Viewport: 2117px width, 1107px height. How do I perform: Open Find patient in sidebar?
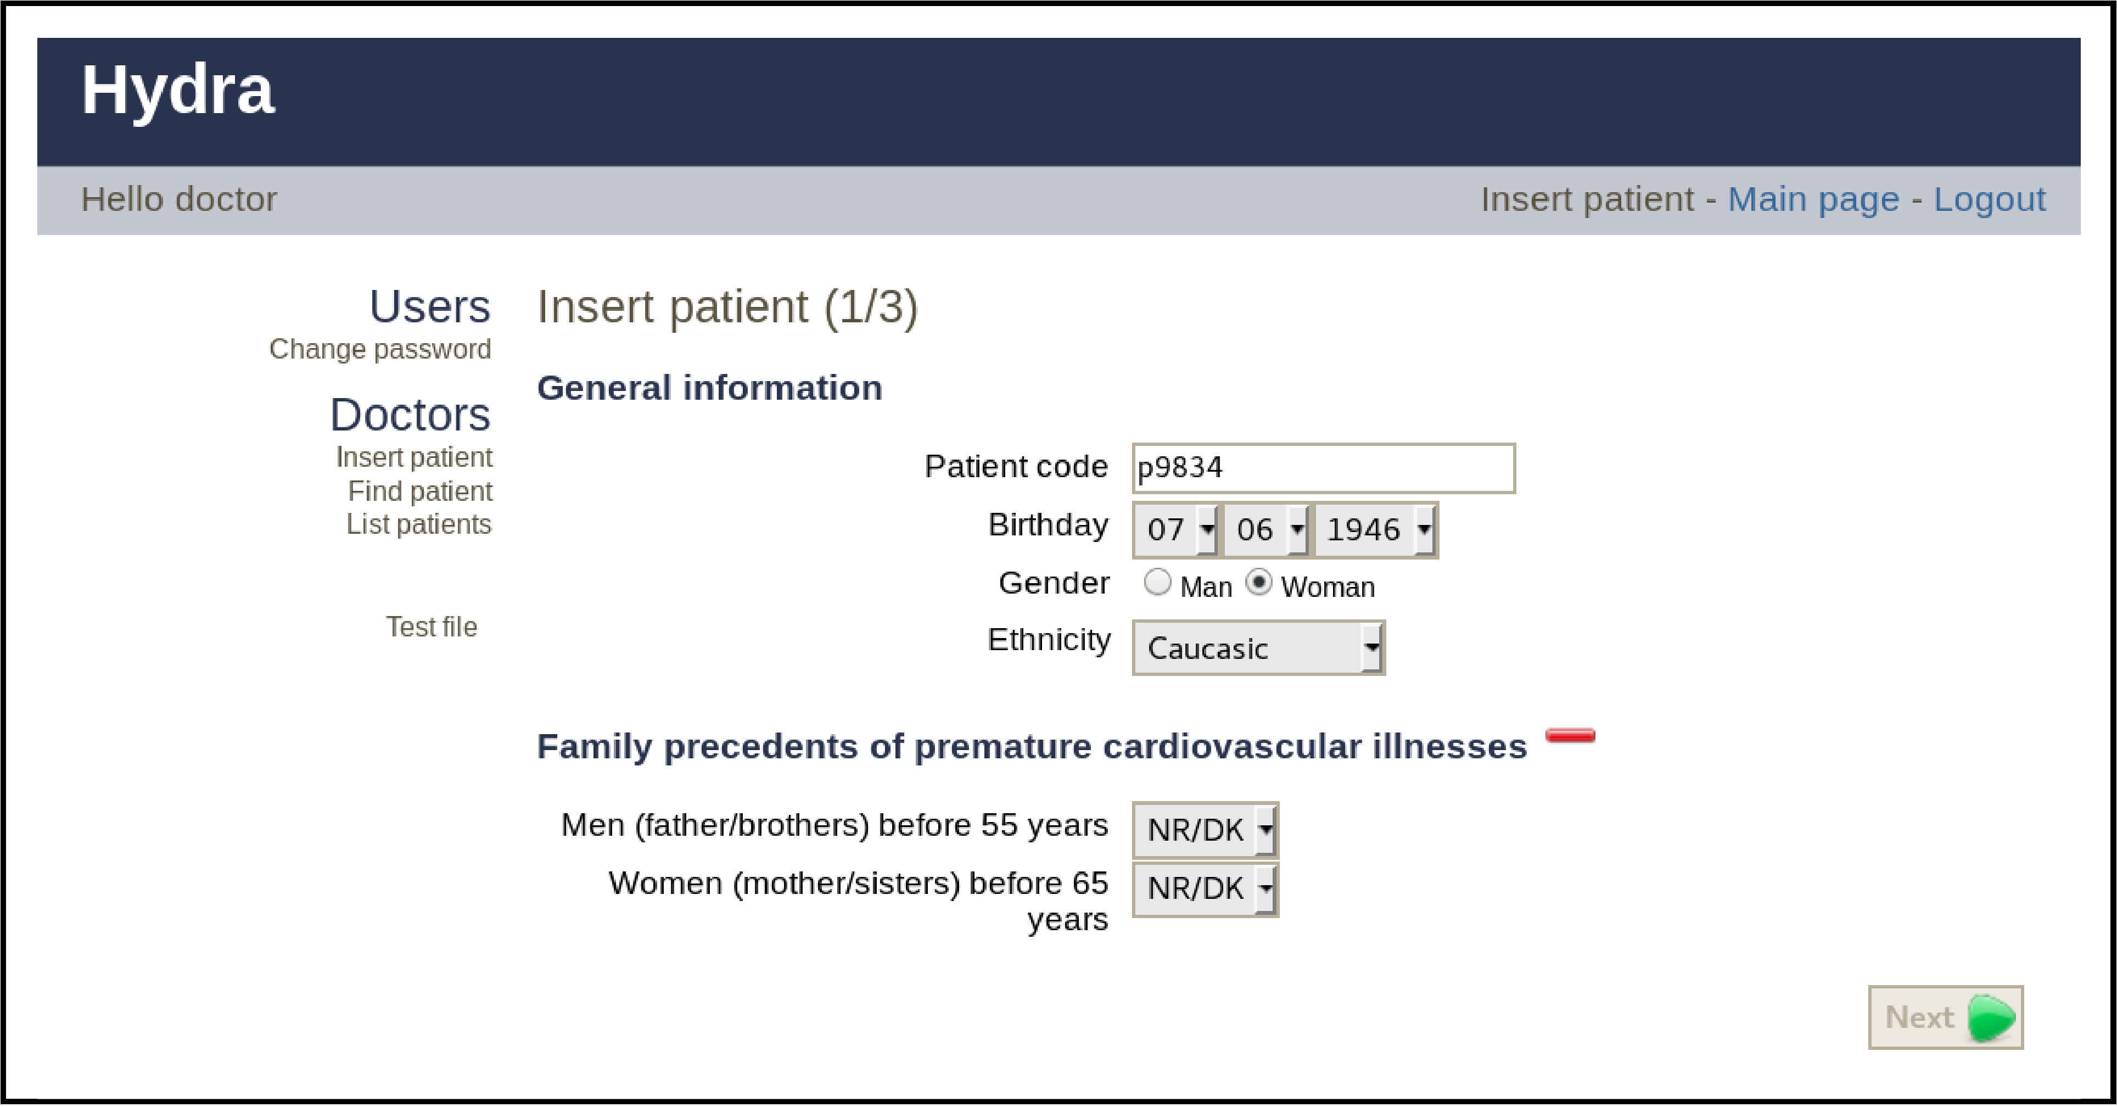tap(419, 491)
